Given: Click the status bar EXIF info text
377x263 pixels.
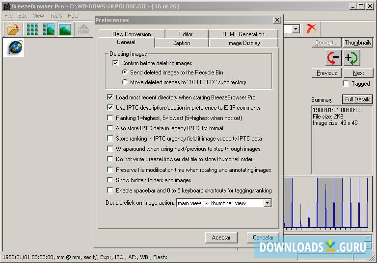Looking at the screenshot, I should 85,257.
